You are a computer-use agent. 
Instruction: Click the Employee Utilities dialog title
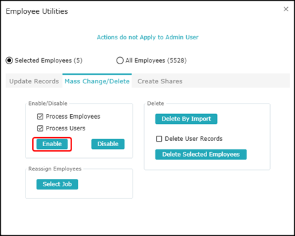(37, 11)
